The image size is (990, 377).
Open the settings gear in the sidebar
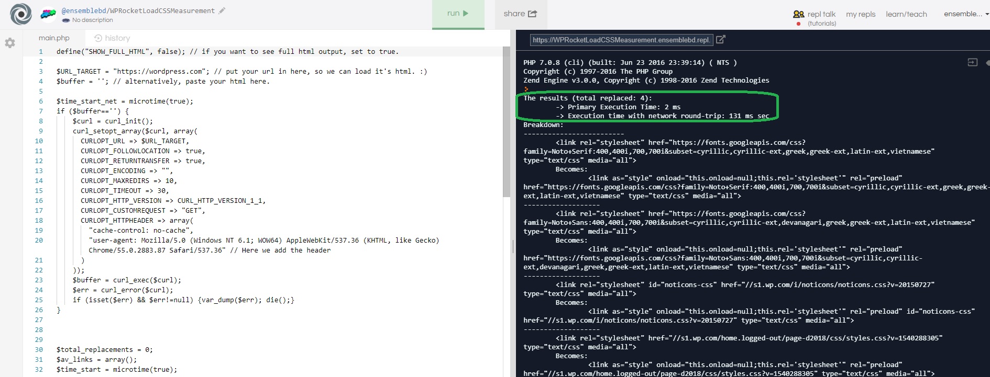coord(10,43)
